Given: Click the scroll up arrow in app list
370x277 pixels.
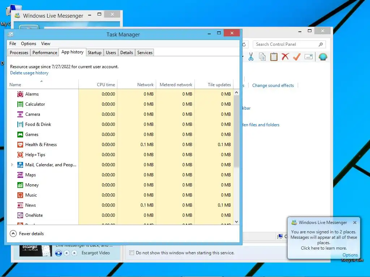Looking at the screenshot, I should point(237,93).
